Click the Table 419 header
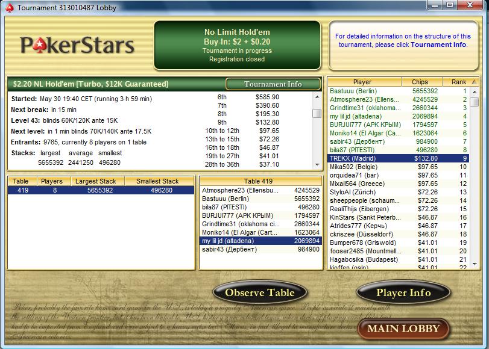Image resolution: width=489 pixels, height=349 pixels. [260, 181]
